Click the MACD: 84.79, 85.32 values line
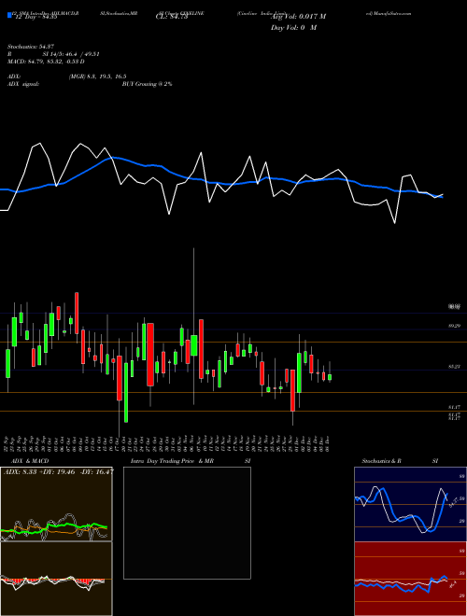 (46, 62)
